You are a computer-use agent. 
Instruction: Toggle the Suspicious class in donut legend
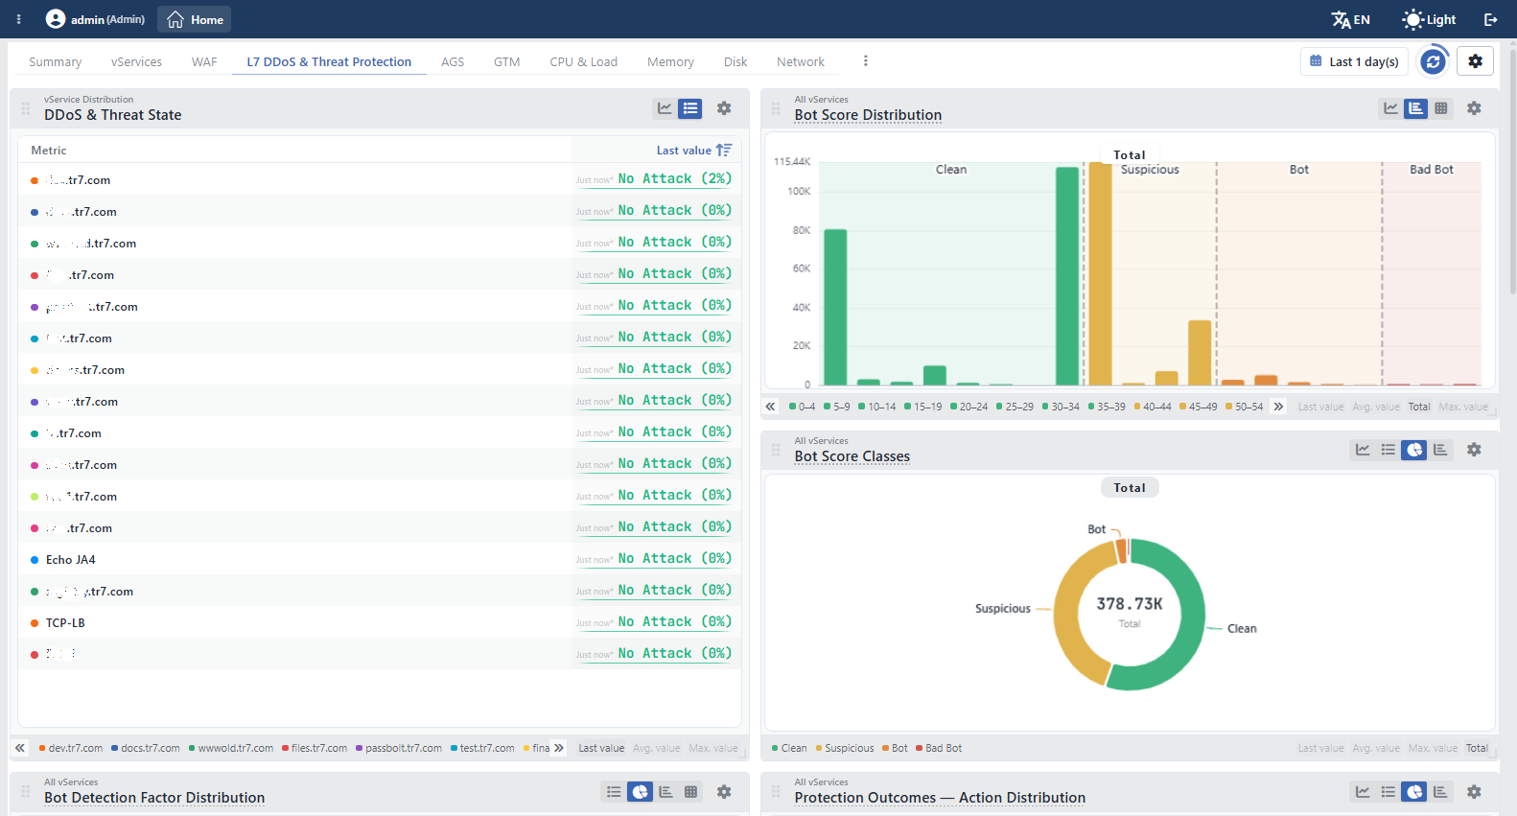pos(845,748)
